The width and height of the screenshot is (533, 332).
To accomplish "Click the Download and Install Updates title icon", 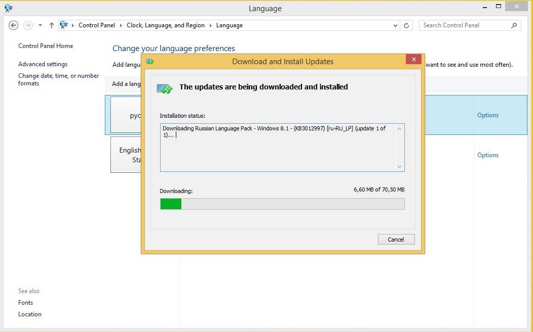I will 150,62.
